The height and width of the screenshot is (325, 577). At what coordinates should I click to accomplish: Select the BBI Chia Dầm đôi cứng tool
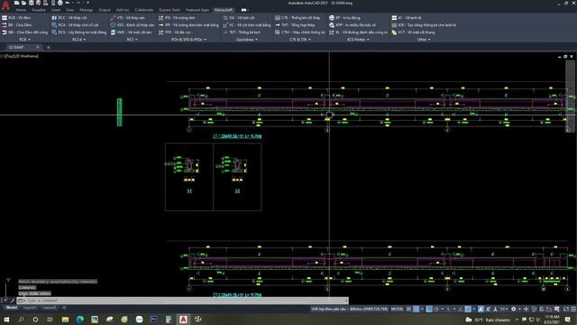tap(24, 32)
